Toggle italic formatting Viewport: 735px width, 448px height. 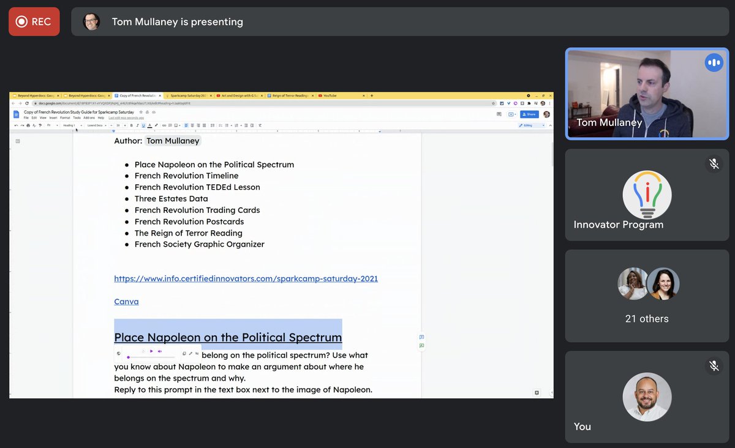pos(138,125)
